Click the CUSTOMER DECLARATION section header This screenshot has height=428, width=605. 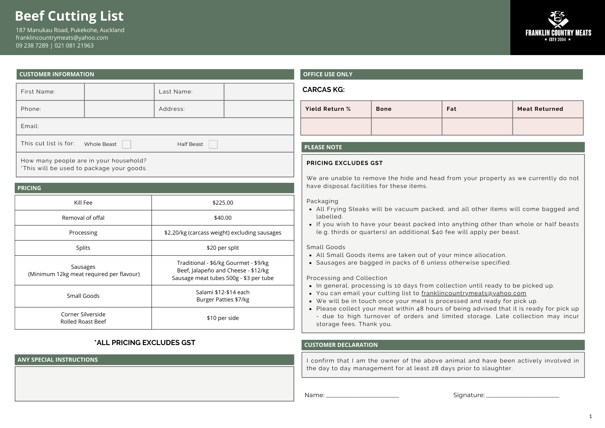click(x=443, y=345)
